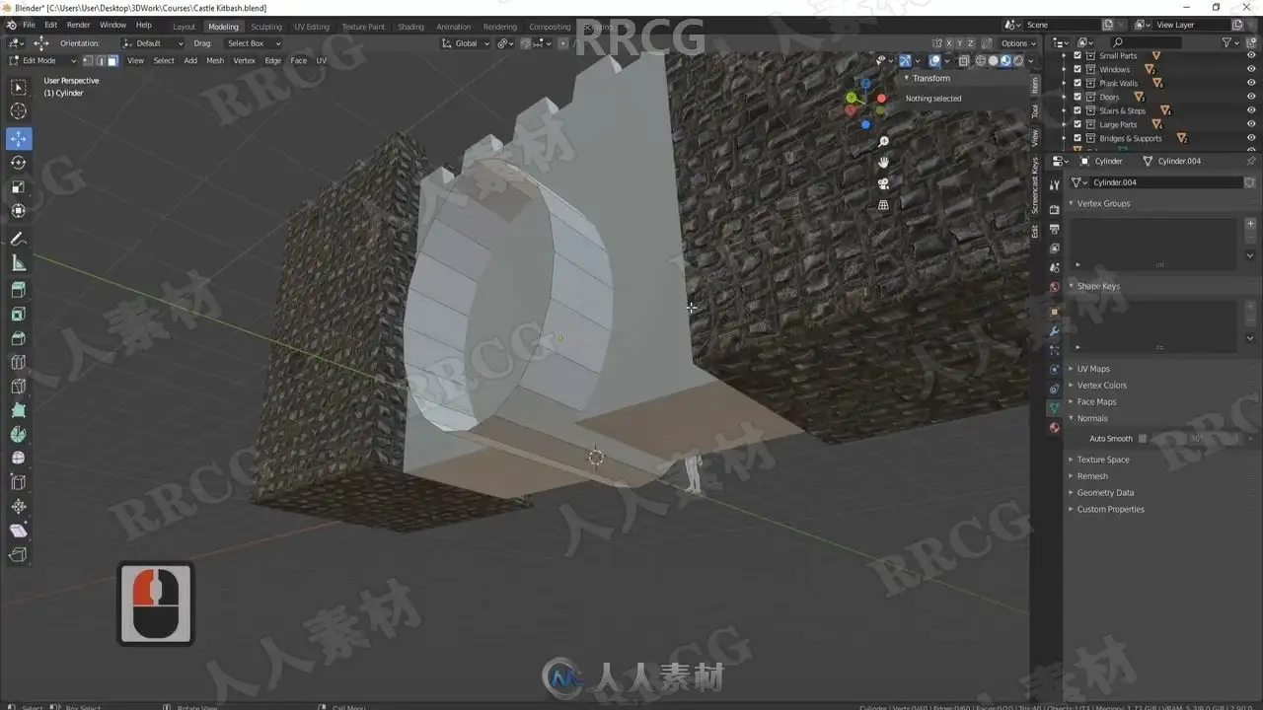This screenshot has width=1263, height=710.
Task: Open the Edit Mode dropdown
Action: (42, 60)
